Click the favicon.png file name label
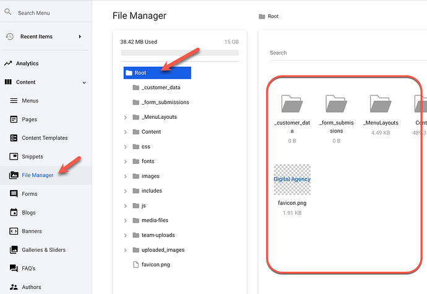 292,203
